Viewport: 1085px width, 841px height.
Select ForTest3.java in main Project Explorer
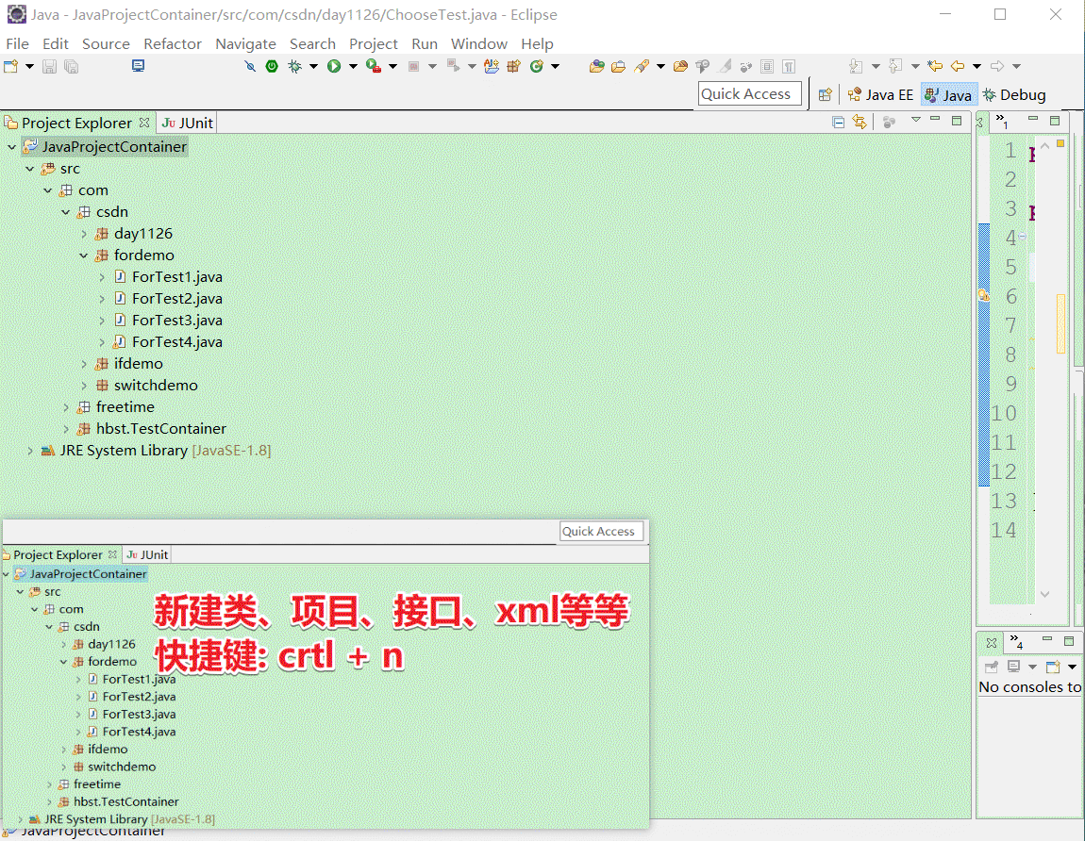pyautogui.click(x=176, y=321)
